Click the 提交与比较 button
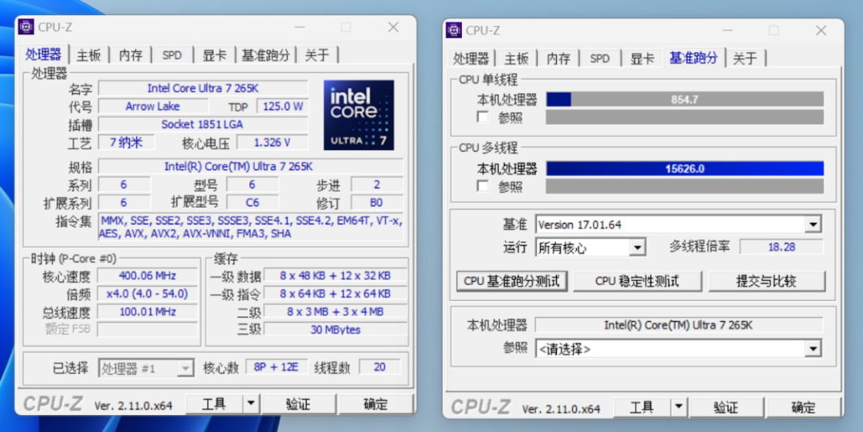The height and width of the screenshot is (432, 863). pyautogui.click(x=766, y=281)
